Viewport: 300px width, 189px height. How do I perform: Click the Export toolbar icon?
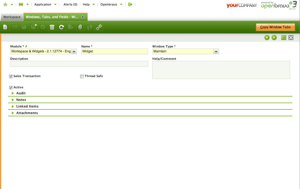[71, 27]
